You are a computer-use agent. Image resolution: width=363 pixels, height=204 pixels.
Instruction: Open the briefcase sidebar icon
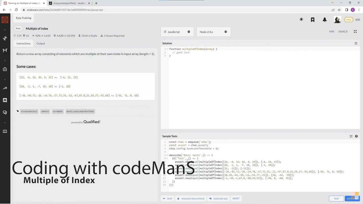point(5,69)
